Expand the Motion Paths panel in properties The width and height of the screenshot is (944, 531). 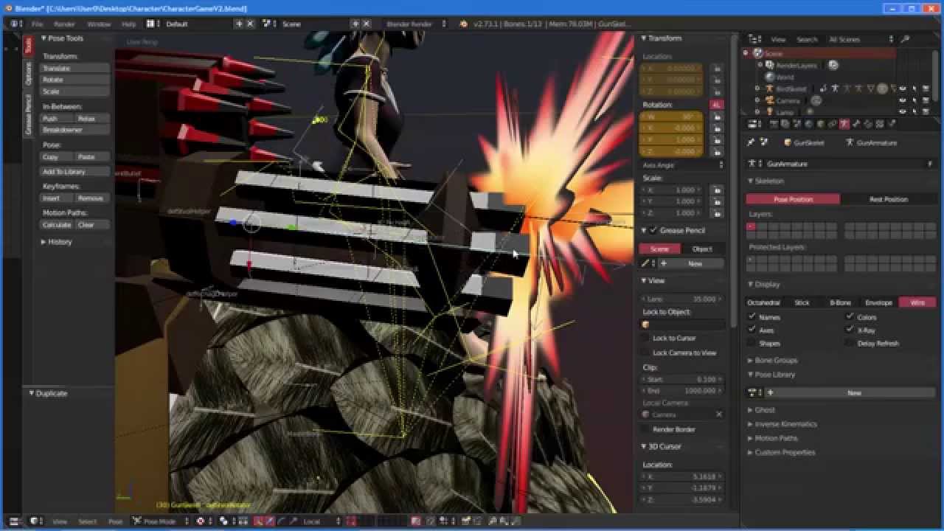pos(771,438)
